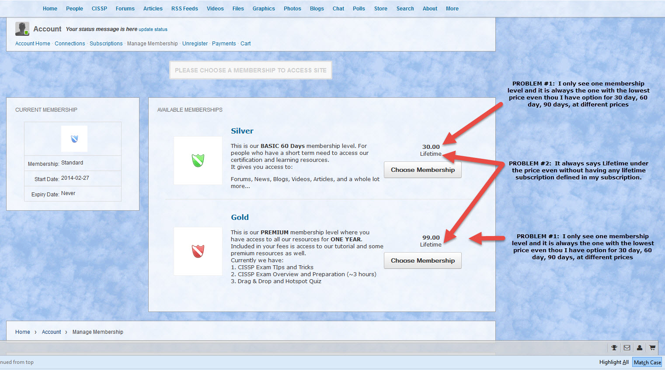Select the Manage Membership account tab
The height and width of the screenshot is (370, 665).
tap(153, 44)
